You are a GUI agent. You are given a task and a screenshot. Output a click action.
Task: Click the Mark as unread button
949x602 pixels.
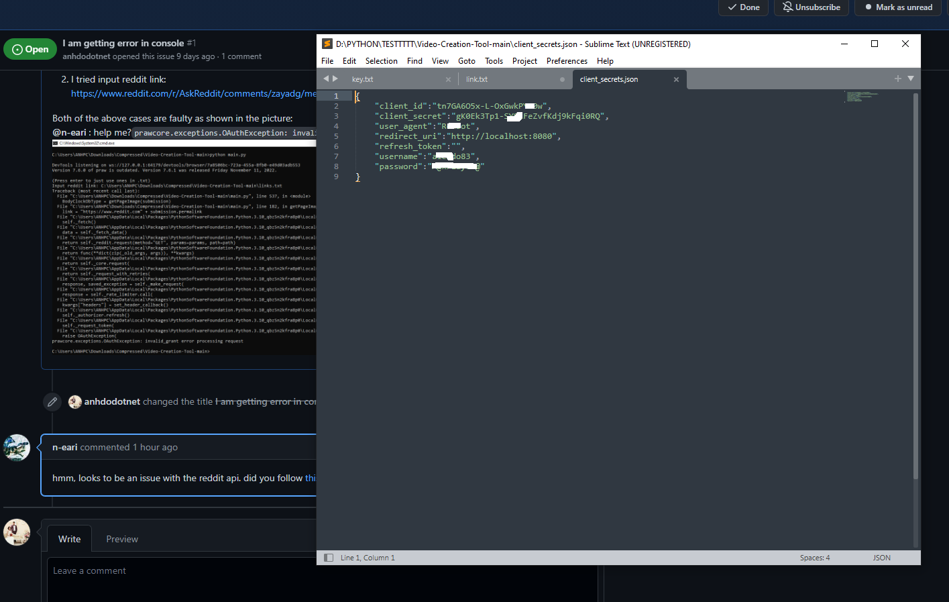coord(899,7)
